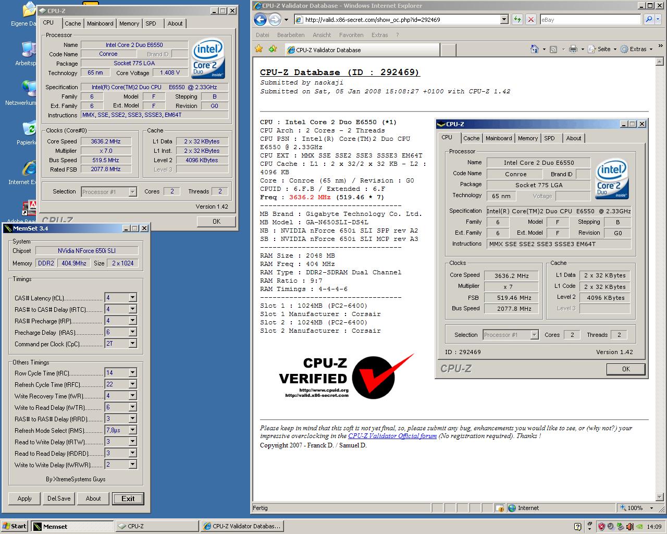Click the IE address bar URL field
Viewport: 667px width, 534px height.
click(x=401, y=20)
